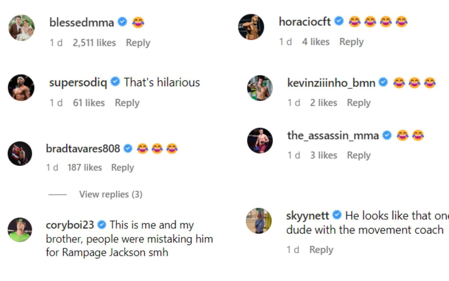Open kevinziiinho_bmn's profile picture
This screenshot has width=449, height=281.
pos(260,88)
